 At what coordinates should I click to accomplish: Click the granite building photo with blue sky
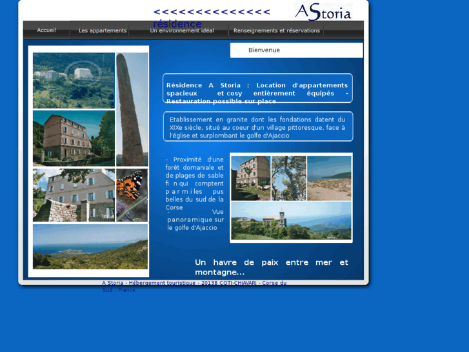pyautogui.click(x=74, y=138)
